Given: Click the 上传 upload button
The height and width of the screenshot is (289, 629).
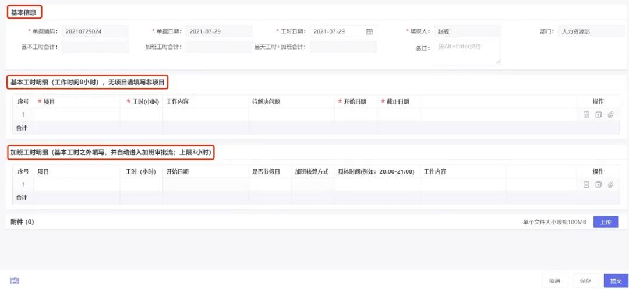Looking at the screenshot, I should coord(605,222).
